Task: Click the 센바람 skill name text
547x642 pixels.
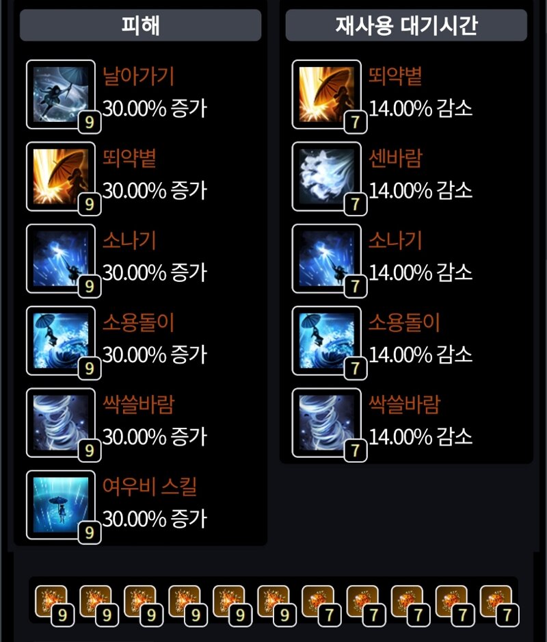Action: 395,159
